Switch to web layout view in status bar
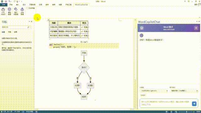The height and width of the screenshot is (113, 201). click(176, 112)
